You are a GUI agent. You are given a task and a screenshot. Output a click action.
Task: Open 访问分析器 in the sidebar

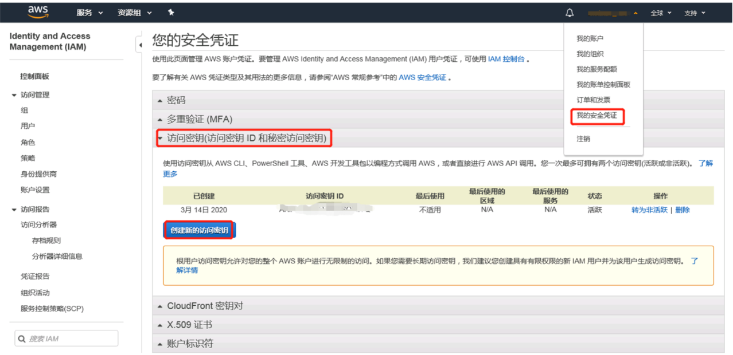[38, 225]
